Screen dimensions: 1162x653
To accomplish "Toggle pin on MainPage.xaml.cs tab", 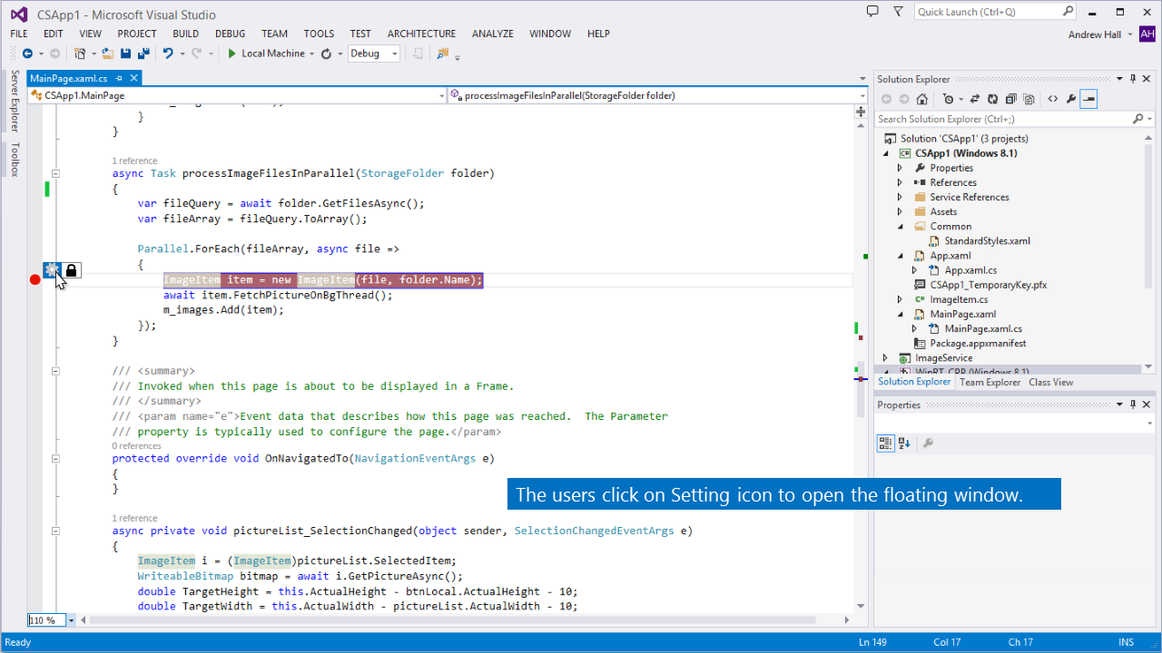I will click(x=119, y=78).
